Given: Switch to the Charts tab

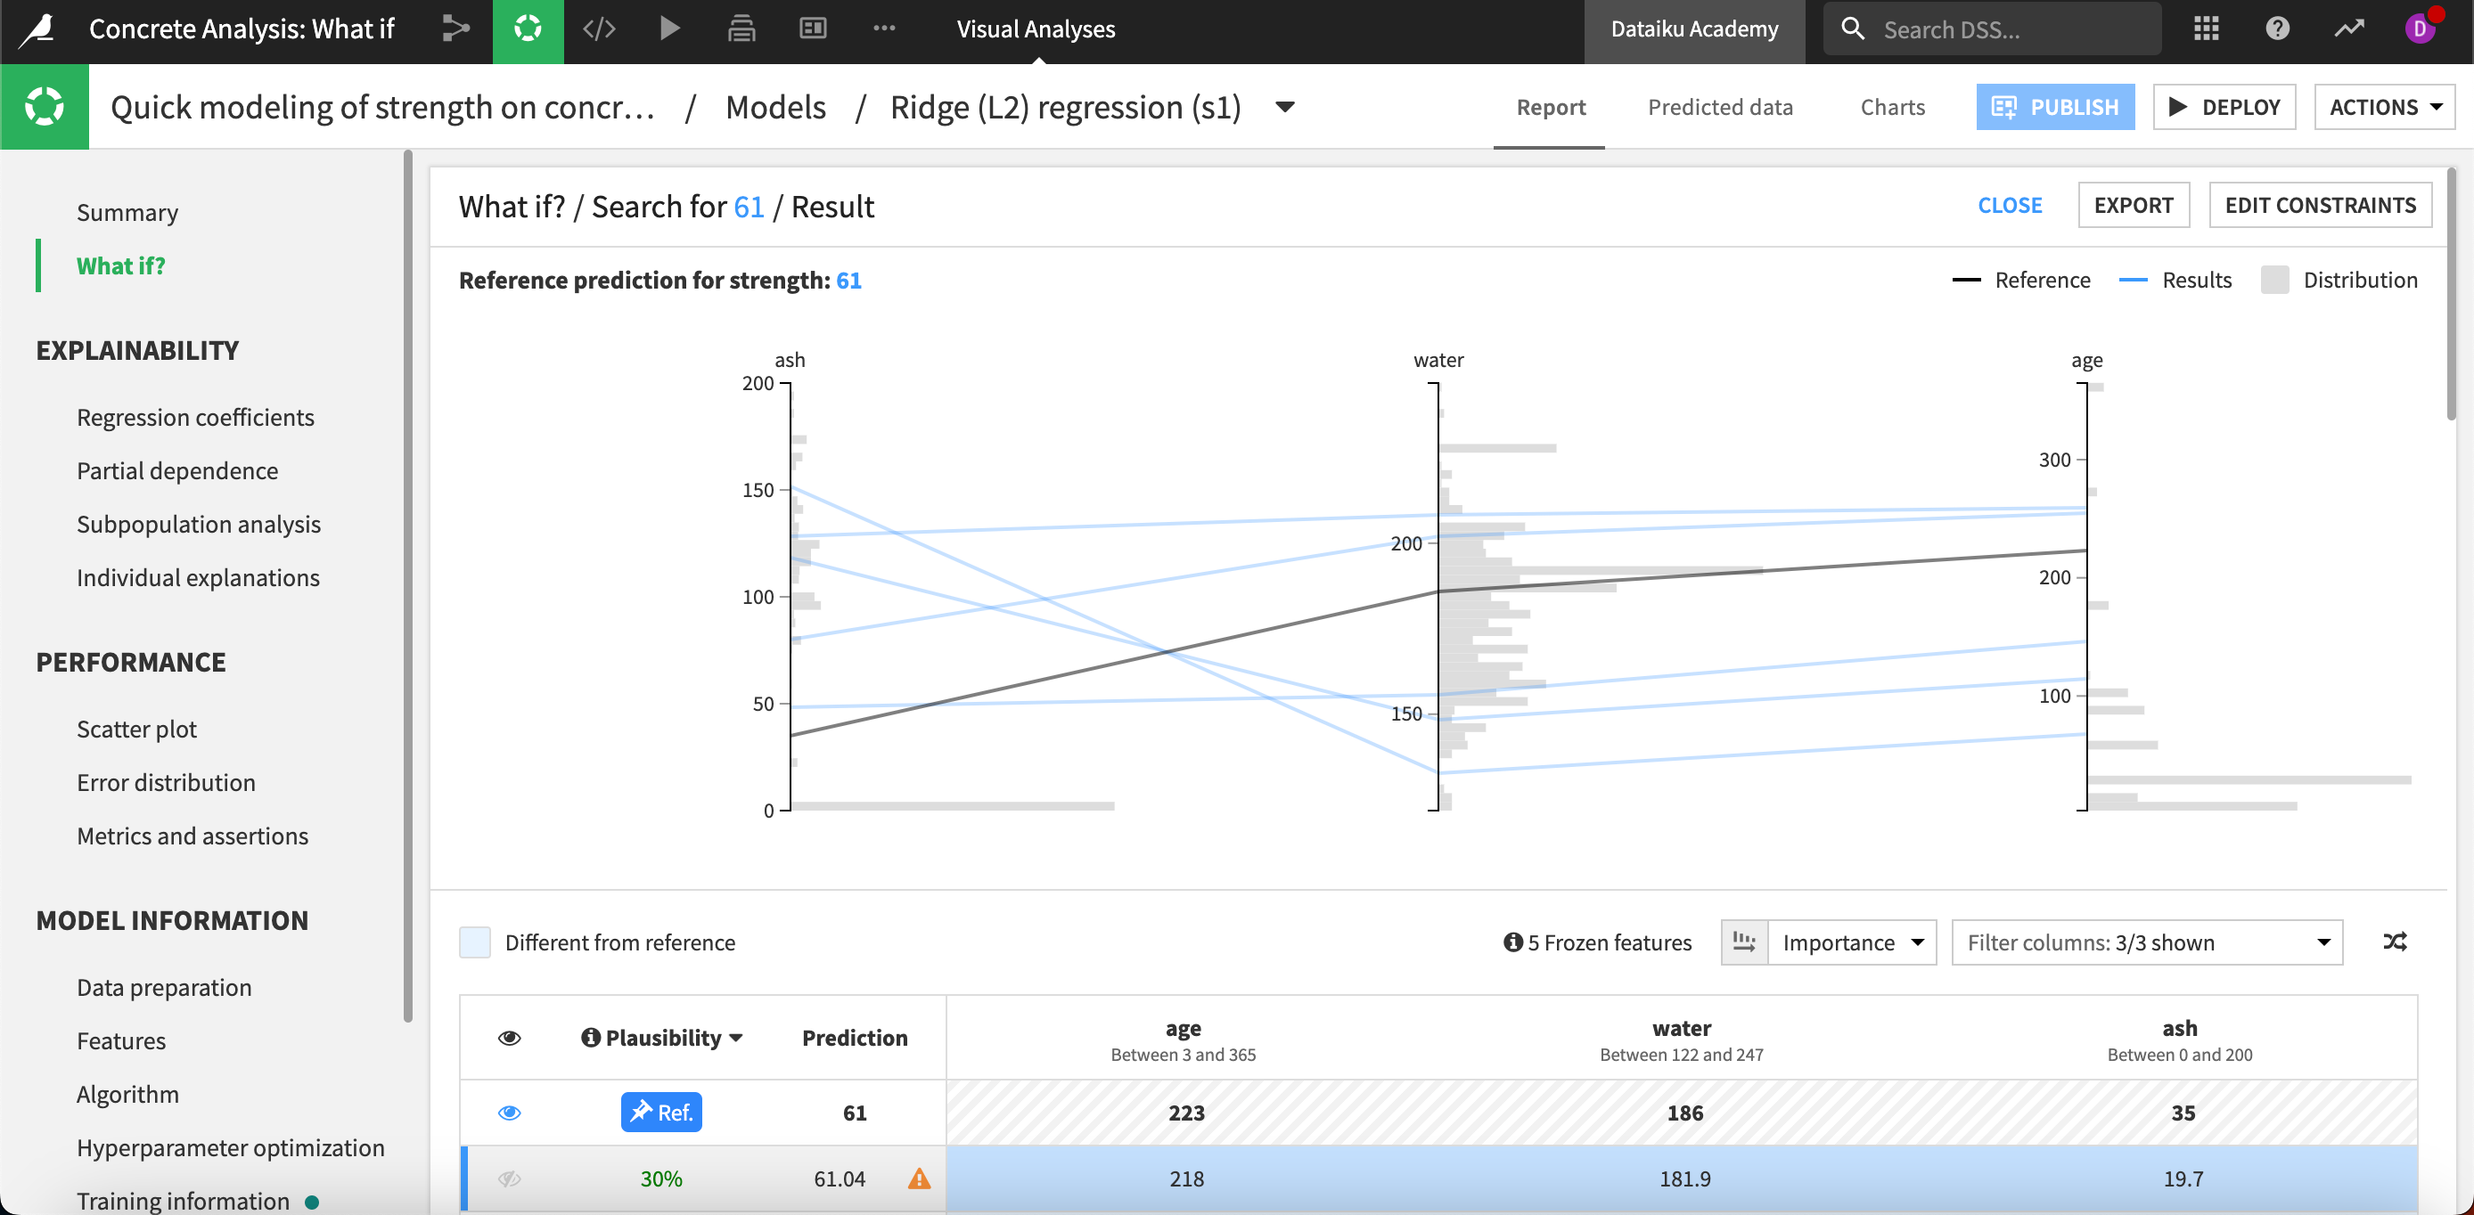Looking at the screenshot, I should point(1890,106).
